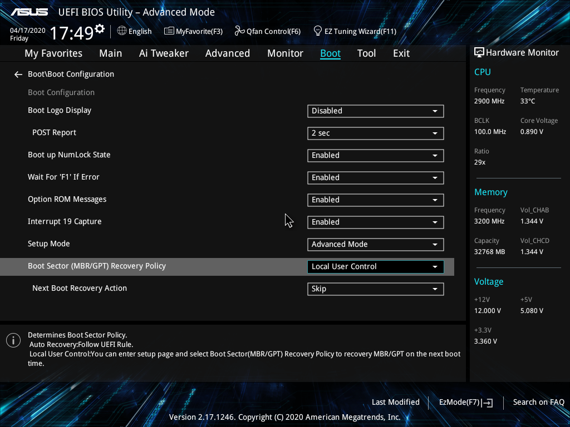Viewport: 570px width, 427px height.
Task: Open the Wait For 'F1' If Error dropdown
Action: point(376,177)
